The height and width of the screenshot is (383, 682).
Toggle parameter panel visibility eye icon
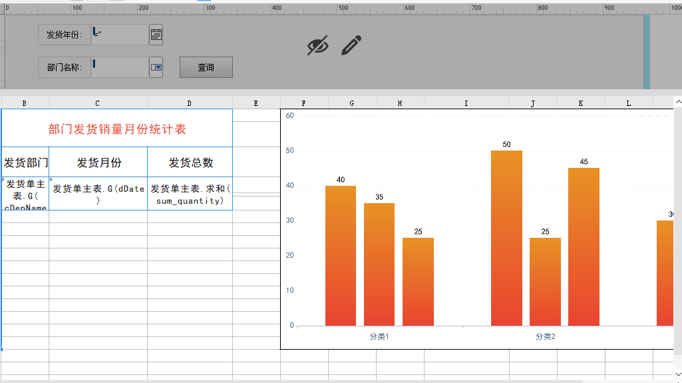point(317,45)
